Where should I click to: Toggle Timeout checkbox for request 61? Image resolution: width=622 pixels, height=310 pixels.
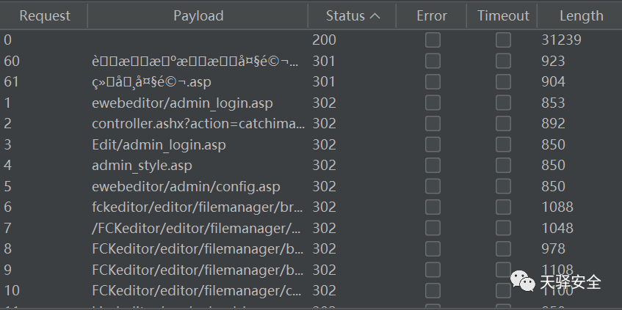tap(503, 82)
